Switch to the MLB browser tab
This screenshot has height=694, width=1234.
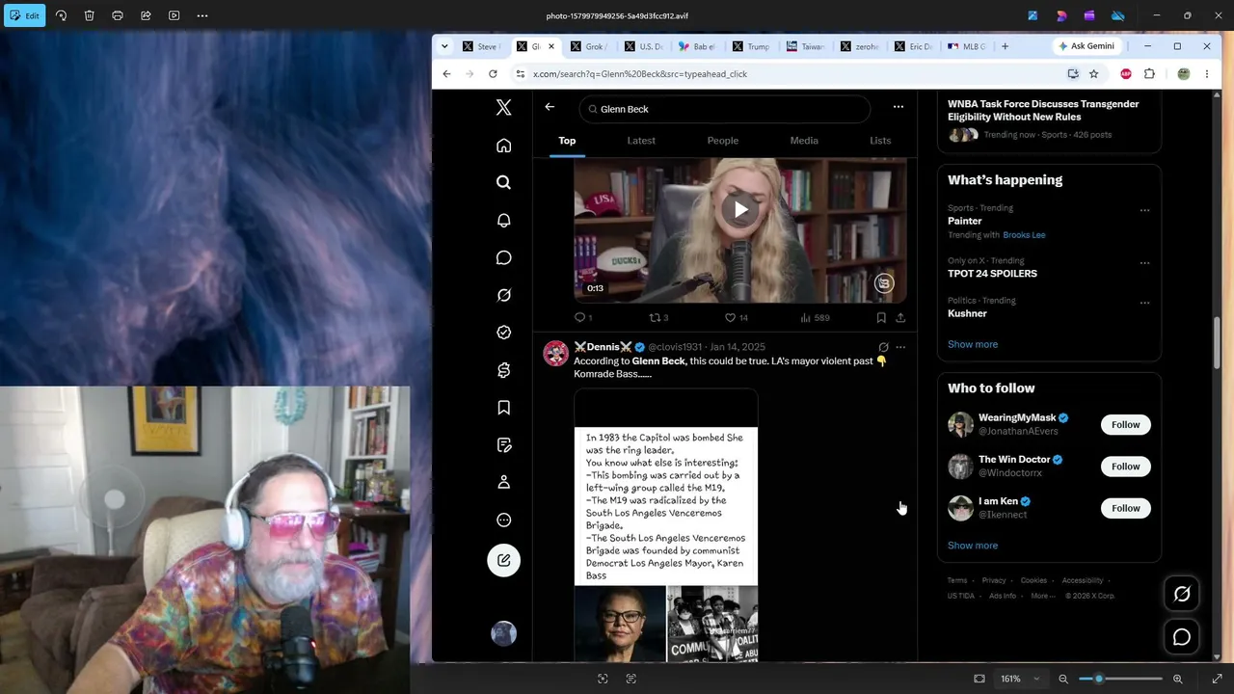click(966, 46)
